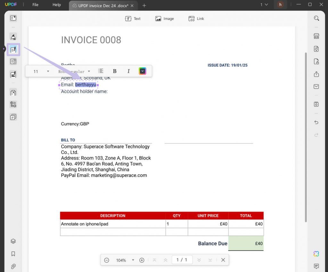Save the document with the save icon

coord(316,104)
